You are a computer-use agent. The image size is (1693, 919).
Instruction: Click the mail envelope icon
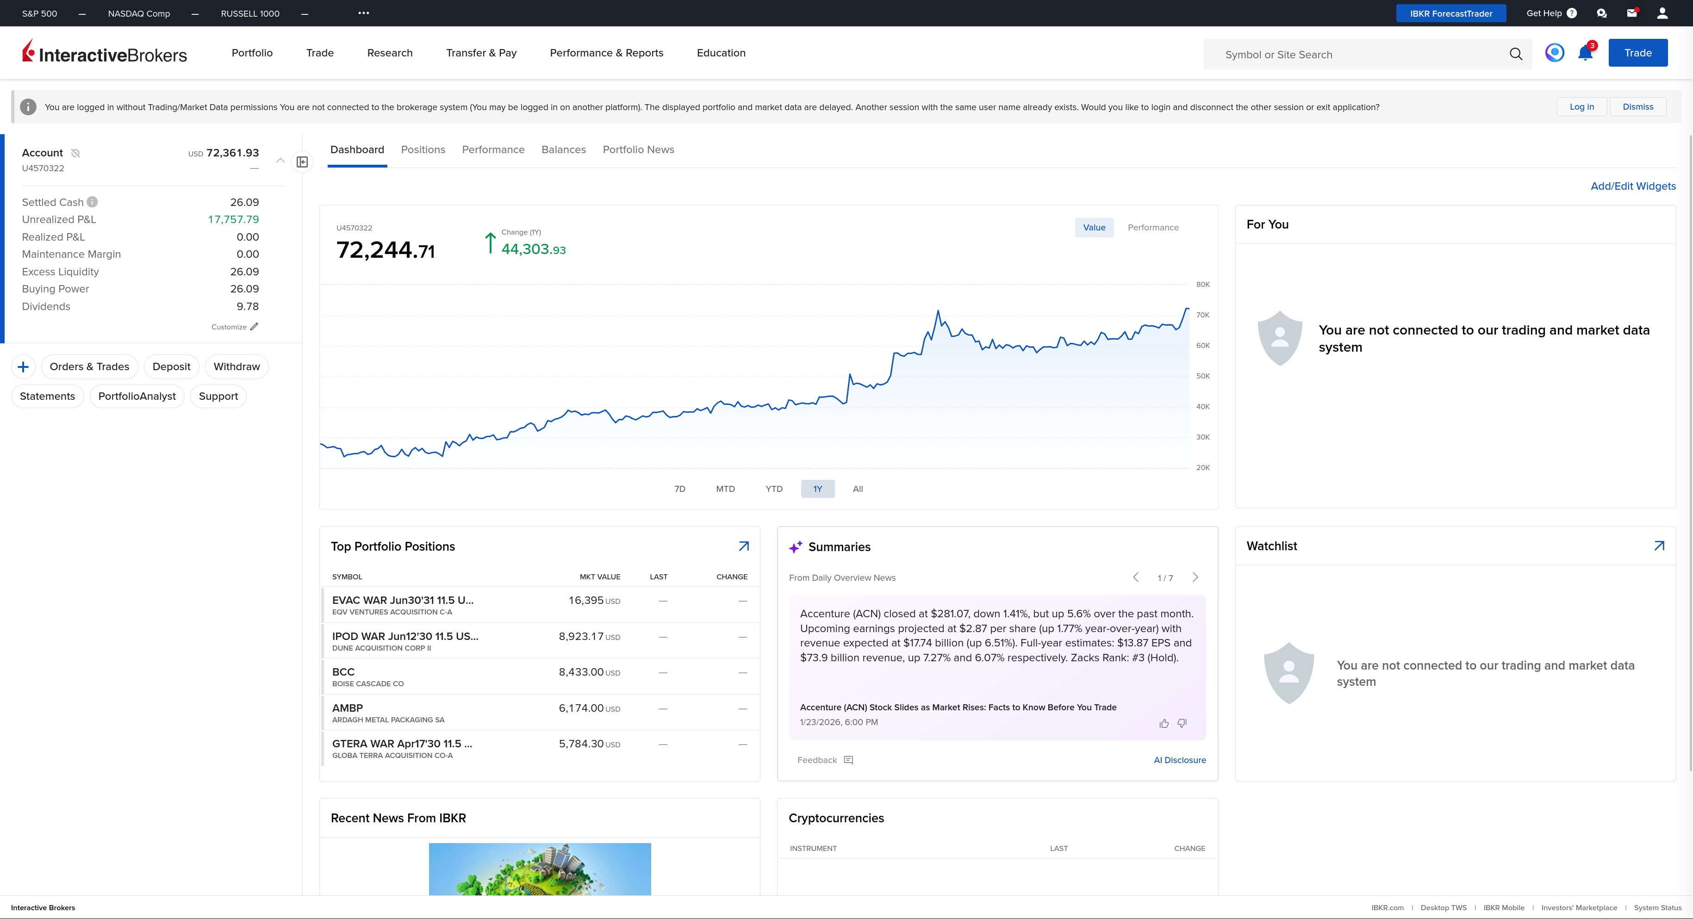click(1631, 13)
